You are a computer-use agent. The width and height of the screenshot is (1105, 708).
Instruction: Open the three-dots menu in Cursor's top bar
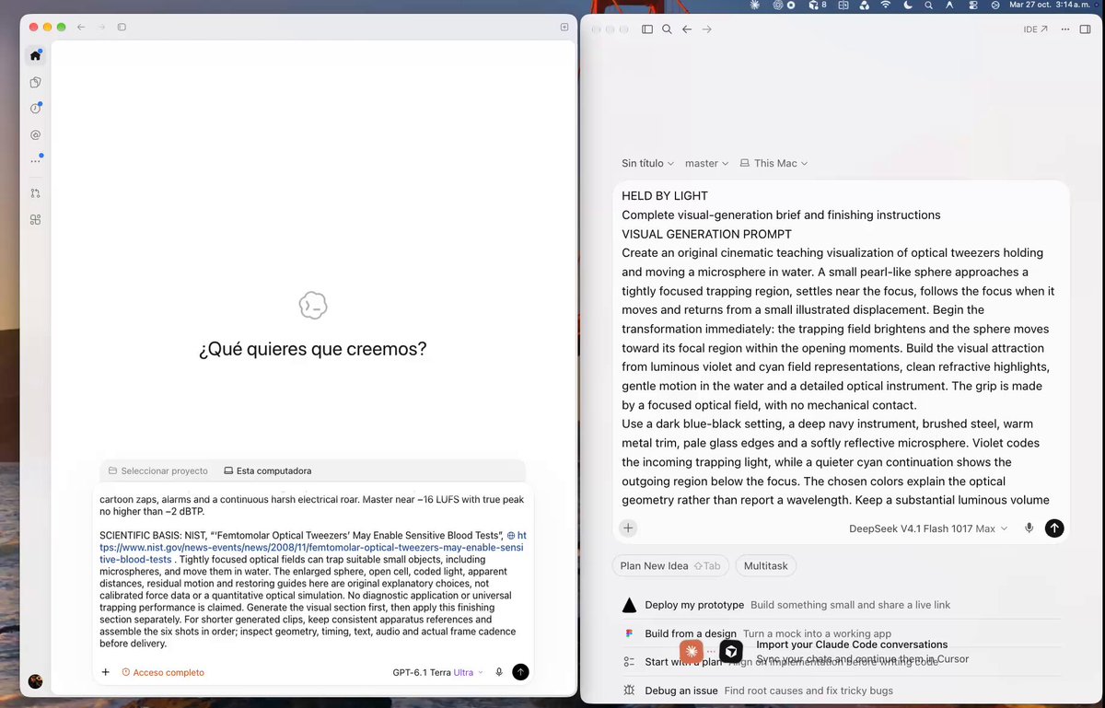(1065, 29)
